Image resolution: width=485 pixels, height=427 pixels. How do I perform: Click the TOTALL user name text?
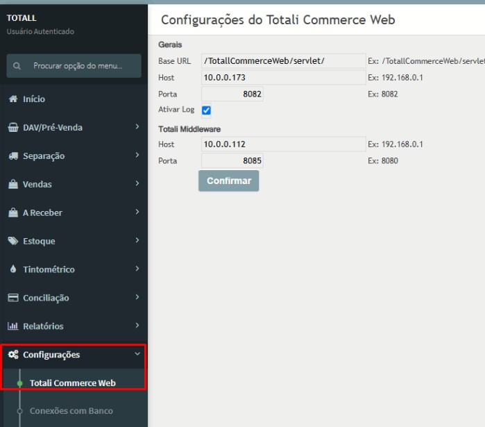click(x=22, y=18)
